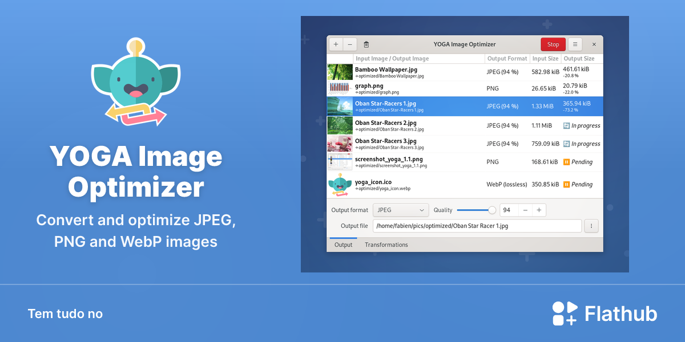Click the add image plus button
The height and width of the screenshot is (342, 685).
336,44
